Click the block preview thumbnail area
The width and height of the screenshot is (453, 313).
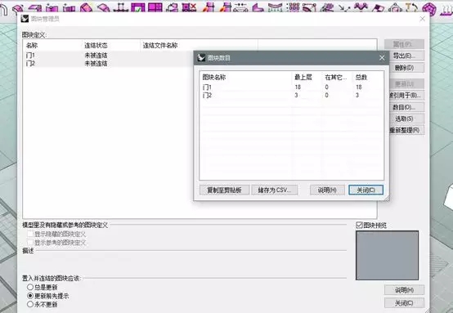387,255
